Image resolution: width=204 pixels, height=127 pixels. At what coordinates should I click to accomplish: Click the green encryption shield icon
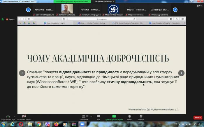tap(3, 19)
